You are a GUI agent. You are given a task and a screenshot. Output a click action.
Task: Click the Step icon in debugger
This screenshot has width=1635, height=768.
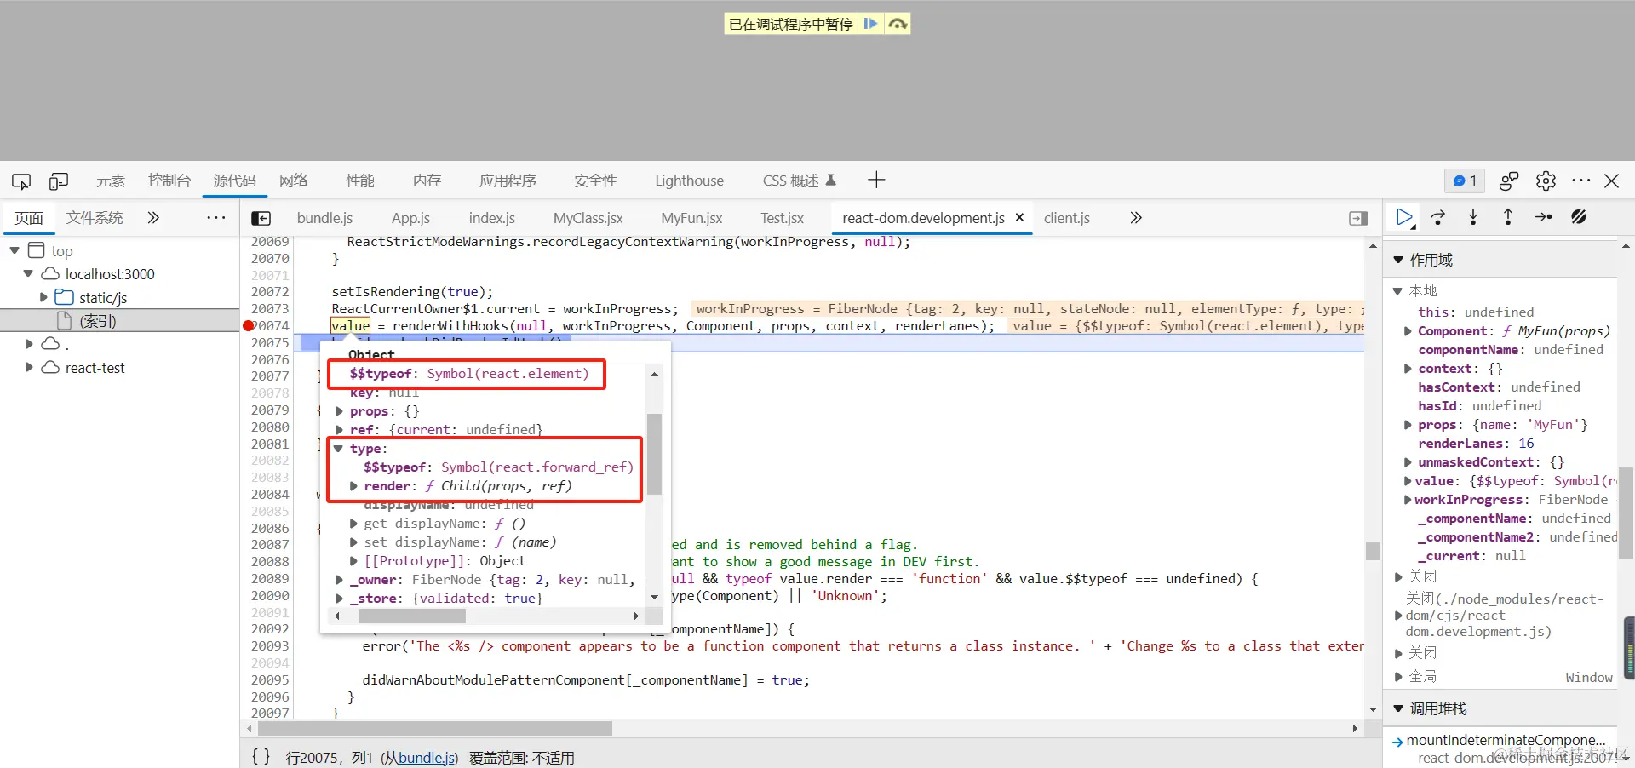coord(1543,217)
